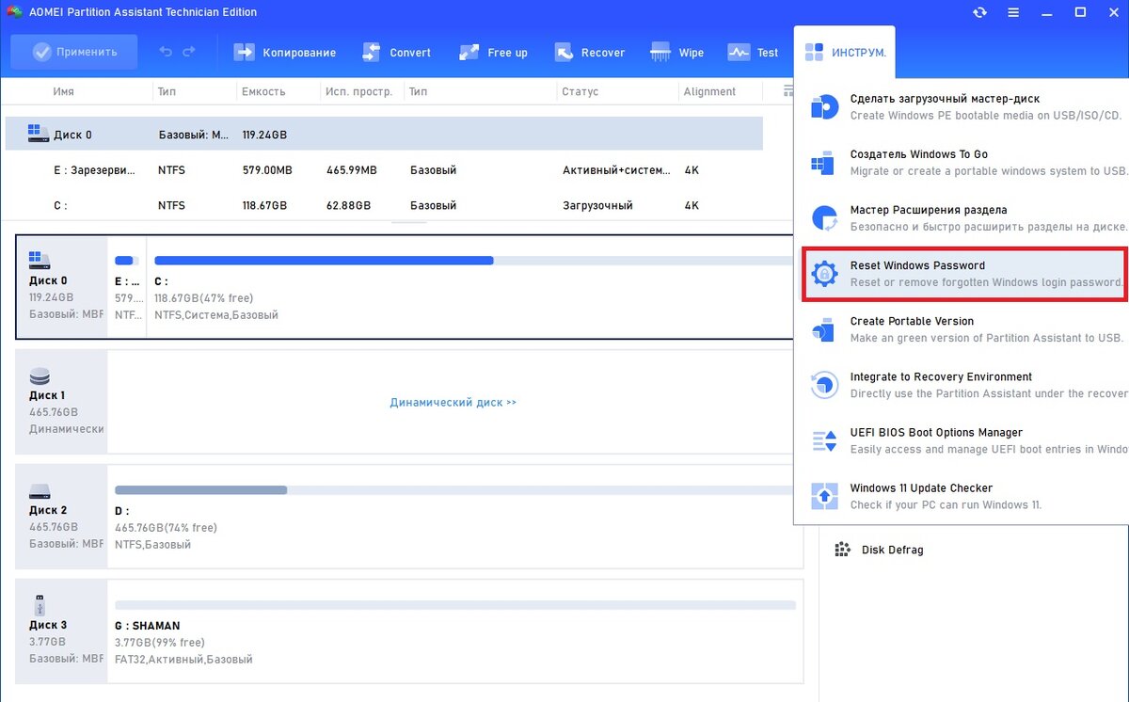Viewport: 1129px width, 702px height.
Task: Click the G: SHAMAN partition usage bar
Action: pos(455,605)
